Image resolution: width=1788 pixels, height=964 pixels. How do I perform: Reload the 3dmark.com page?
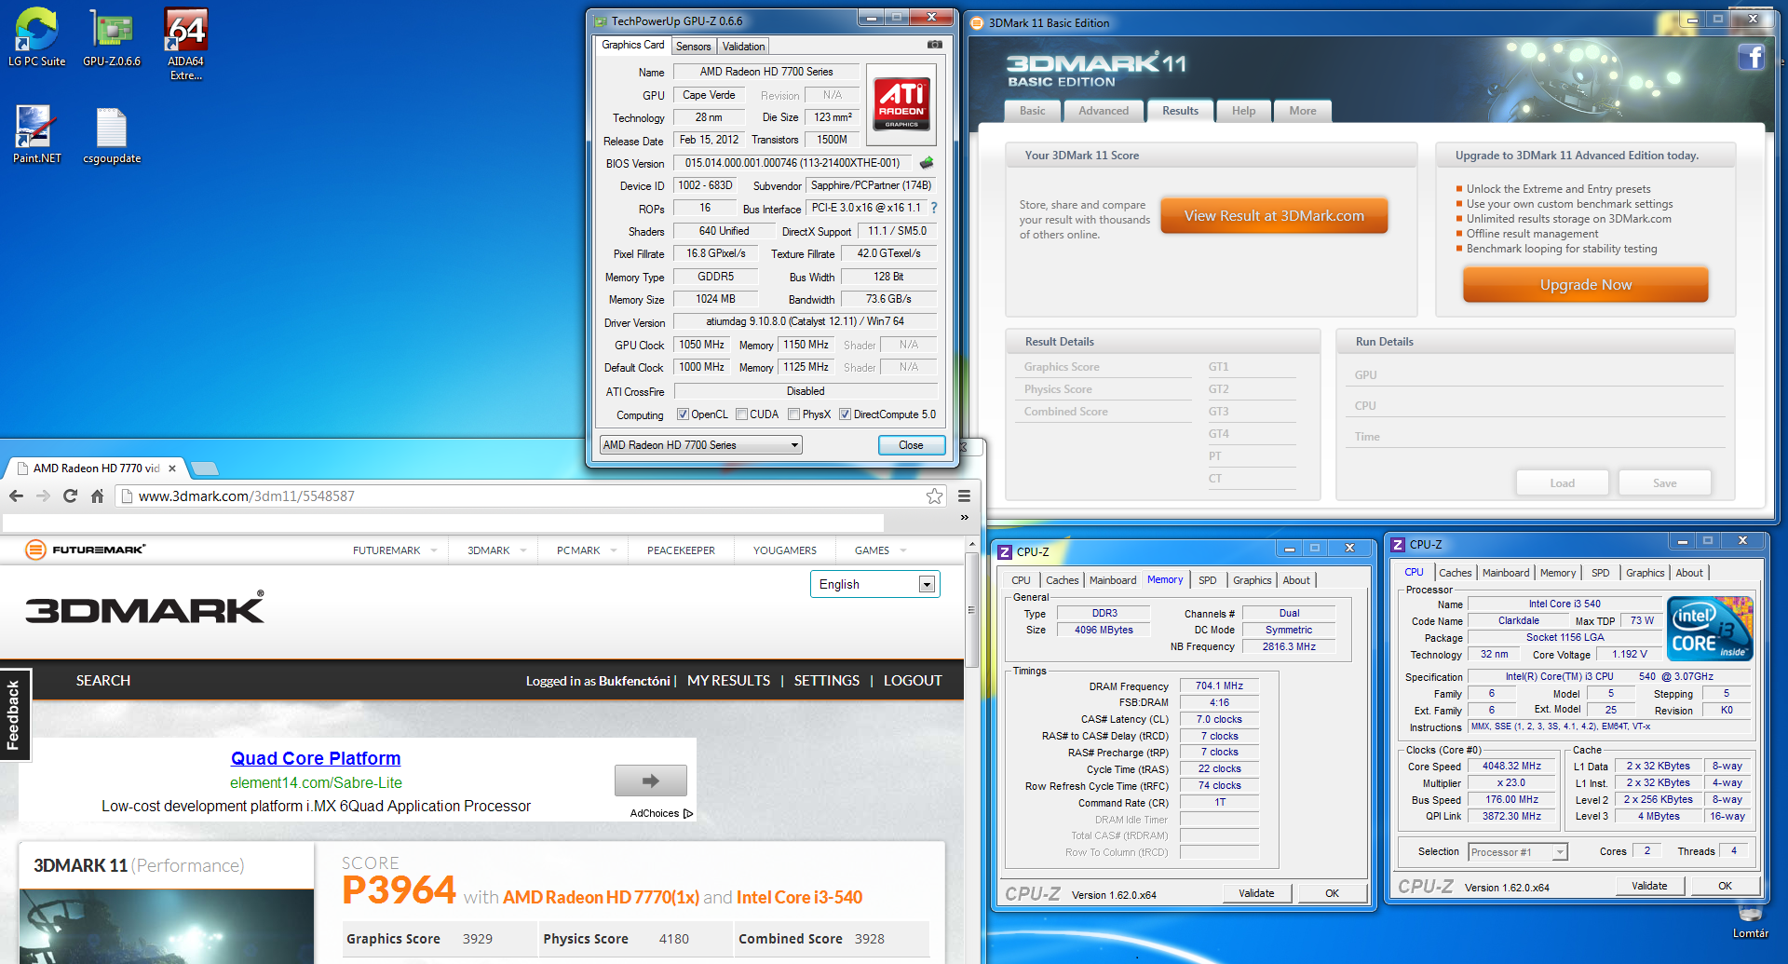point(70,496)
